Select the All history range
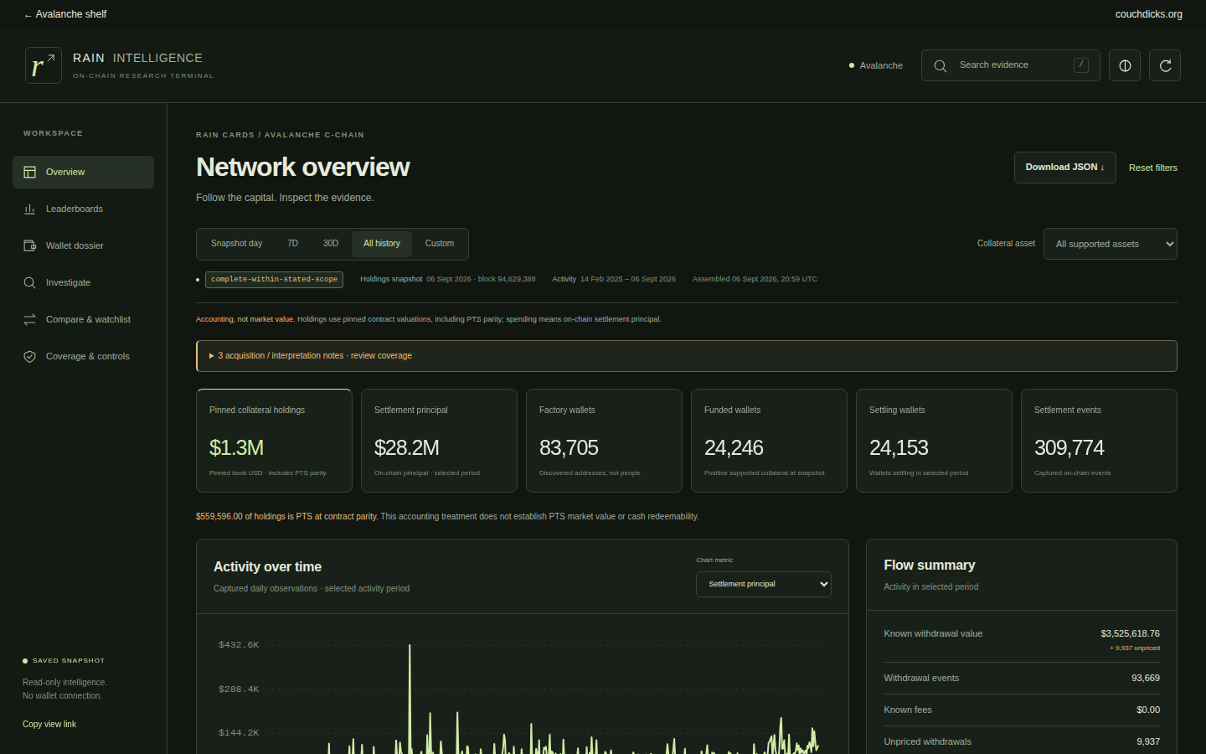The width and height of the screenshot is (1206, 754). [382, 244]
